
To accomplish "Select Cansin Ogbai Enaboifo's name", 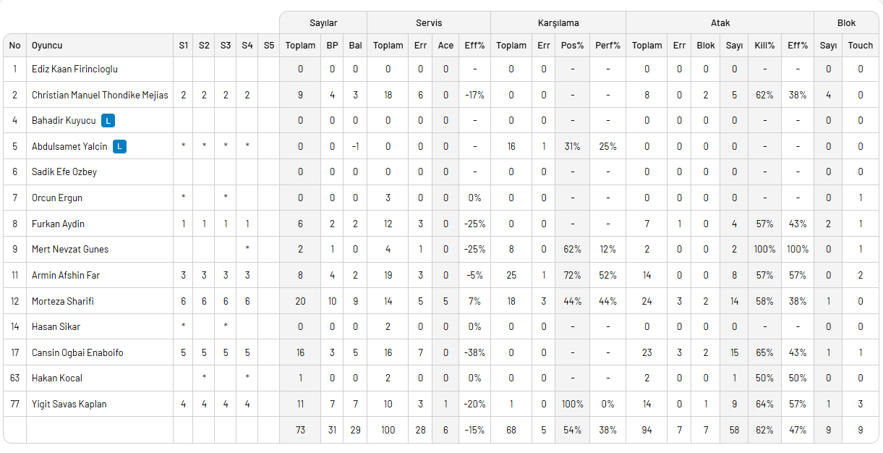I will point(77,352).
